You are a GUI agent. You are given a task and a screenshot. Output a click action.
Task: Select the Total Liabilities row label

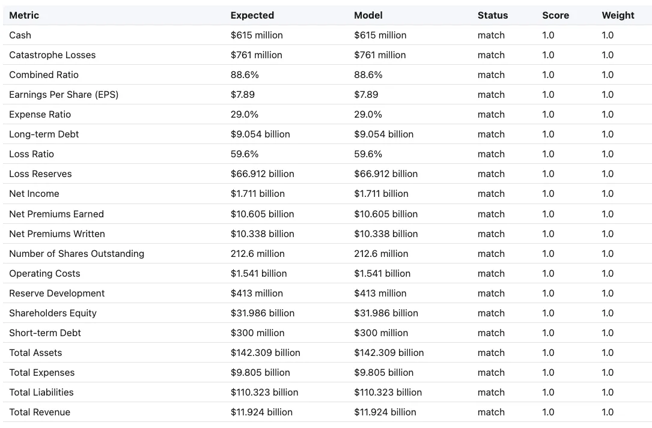coord(41,392)
